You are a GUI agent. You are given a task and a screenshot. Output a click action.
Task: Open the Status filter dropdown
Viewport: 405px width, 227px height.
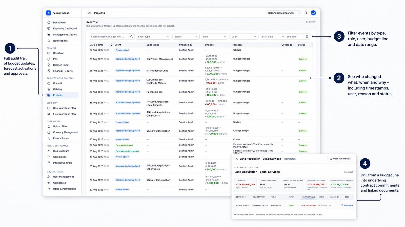tap(186, 37)
